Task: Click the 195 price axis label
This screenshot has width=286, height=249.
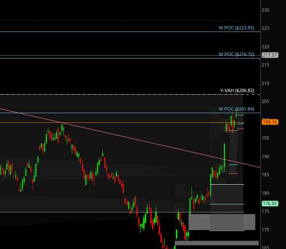Action: click(x=265, y=138)
